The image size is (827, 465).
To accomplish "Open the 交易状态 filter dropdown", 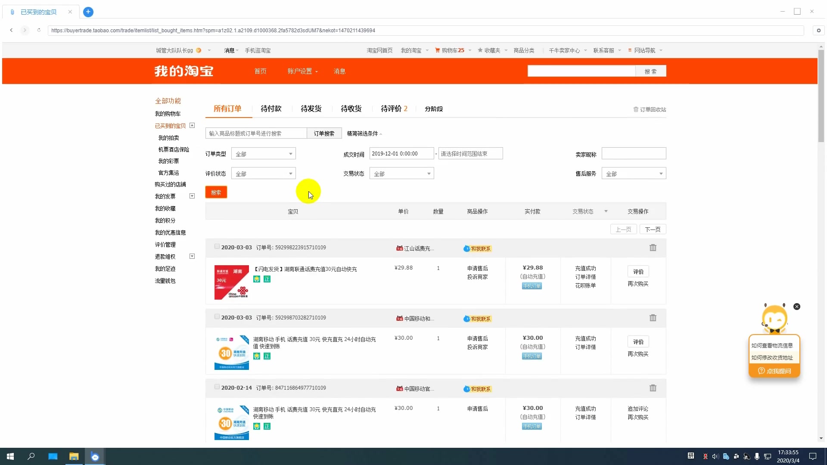I will 401,174.
